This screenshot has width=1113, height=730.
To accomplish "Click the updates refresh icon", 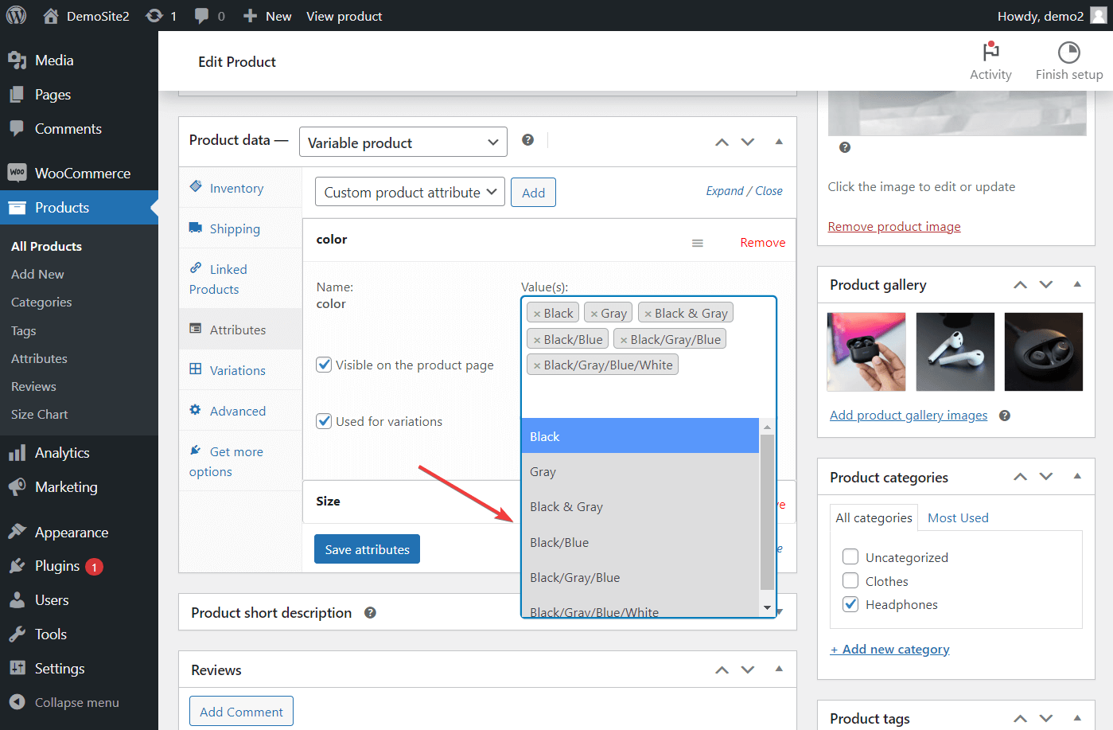I will (x=154, y=16).
